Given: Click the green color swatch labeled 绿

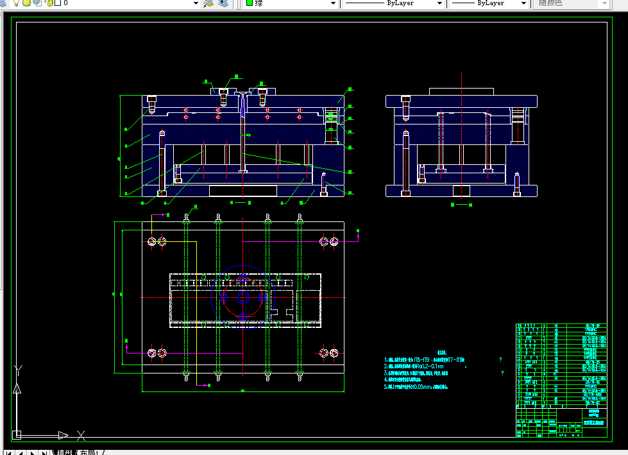Looking at the screenshot, I should click(x=249, y=3).
